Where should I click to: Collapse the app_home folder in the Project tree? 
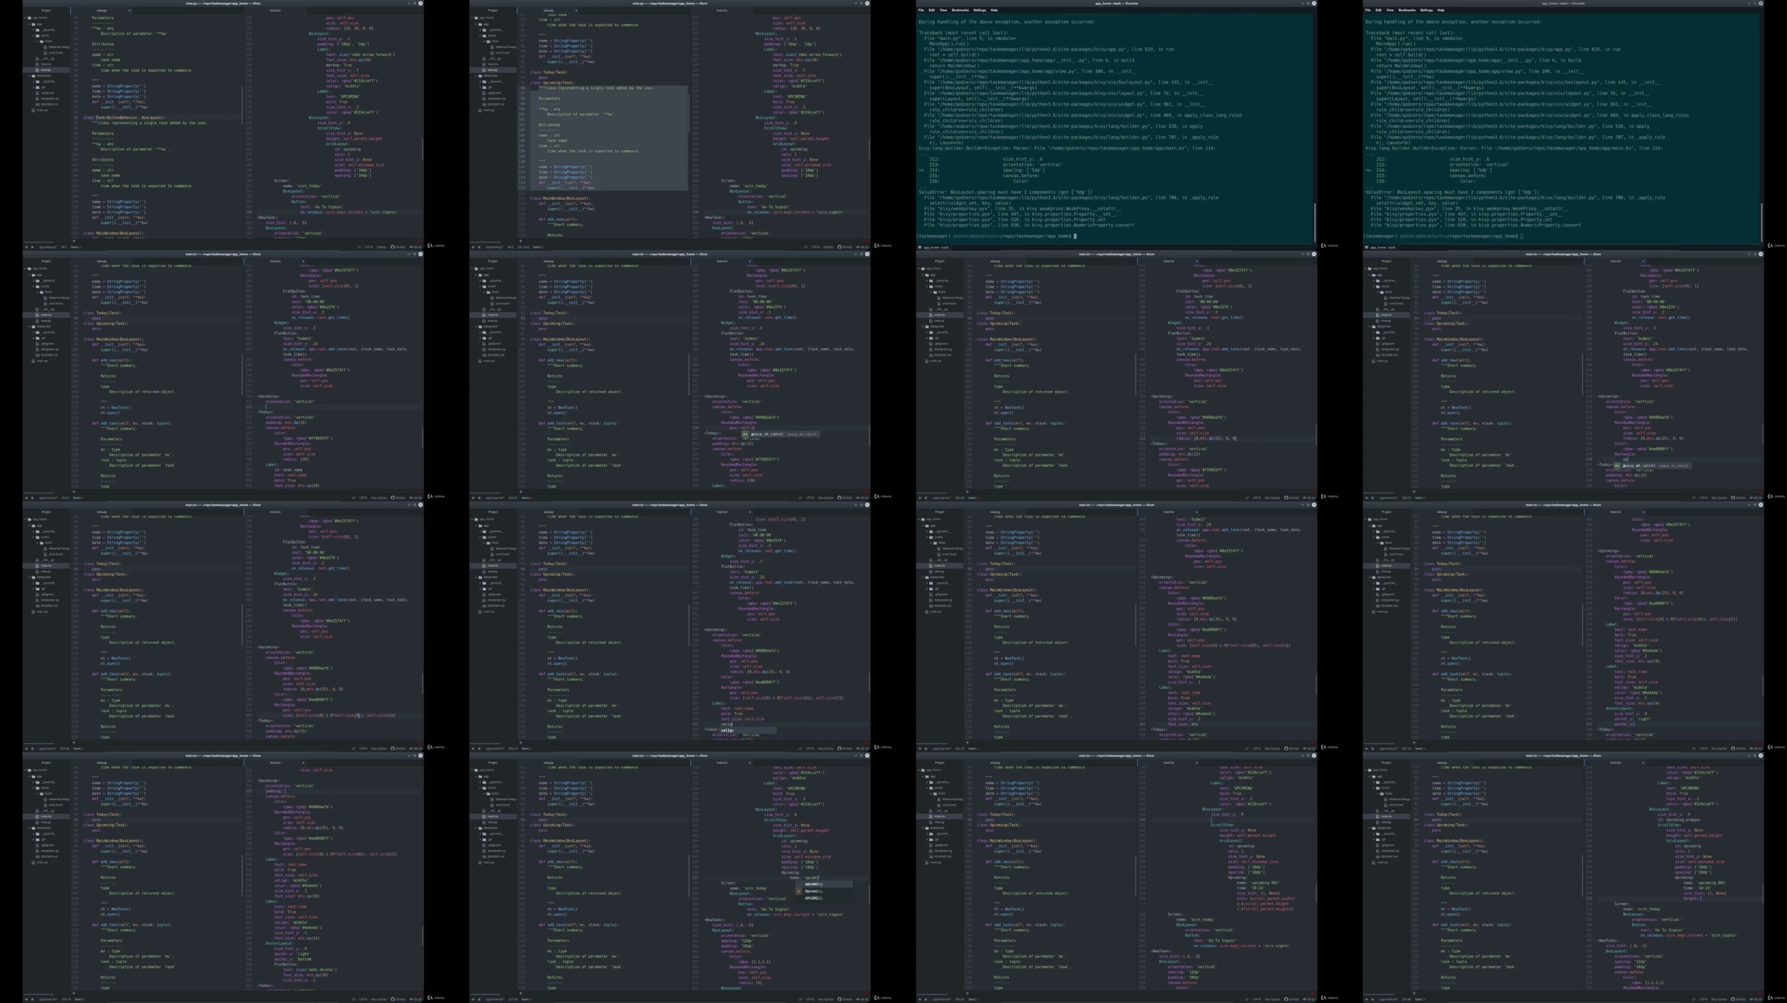pos(25,18)
